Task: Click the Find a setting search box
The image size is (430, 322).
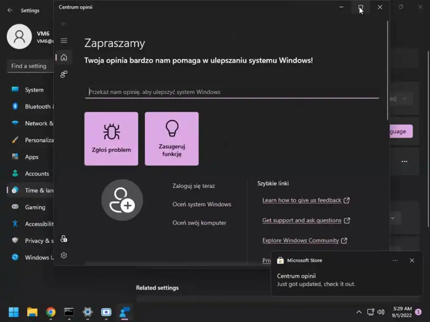Action: [30, 66]
